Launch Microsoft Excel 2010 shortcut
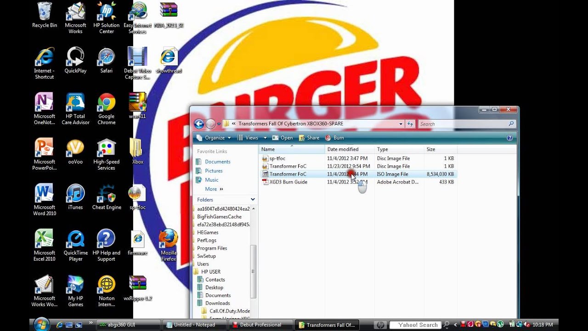The height and width of the screenshot is (331, 588). tap(45, 245)
